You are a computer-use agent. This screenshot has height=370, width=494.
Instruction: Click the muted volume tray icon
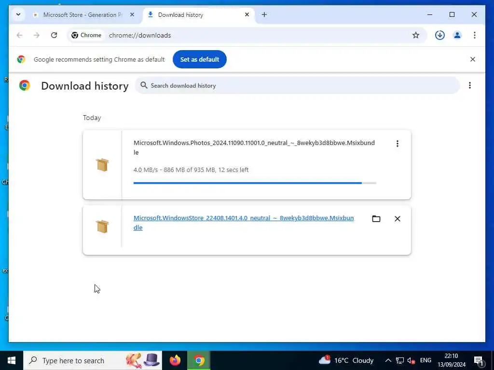(411, 360)
